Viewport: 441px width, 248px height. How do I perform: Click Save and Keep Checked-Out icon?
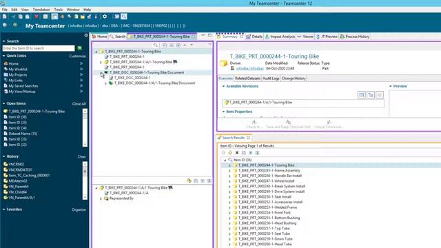coord(288,122)
